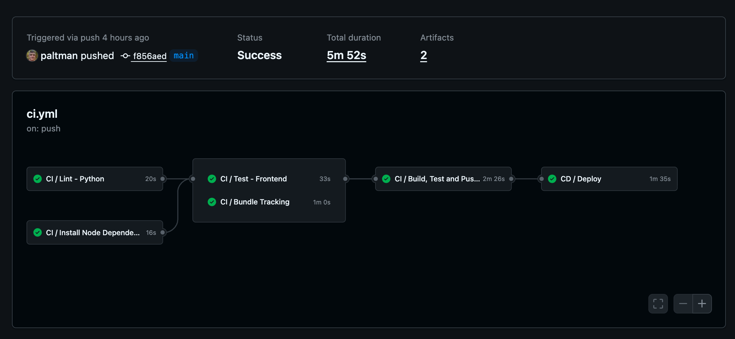735x339 pixels.
Task: Select the CI / Test - Frontend job
Action: pos(253,179)
